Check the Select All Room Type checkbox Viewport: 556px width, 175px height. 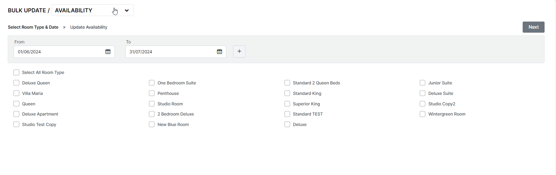click(x=16, y=72)
